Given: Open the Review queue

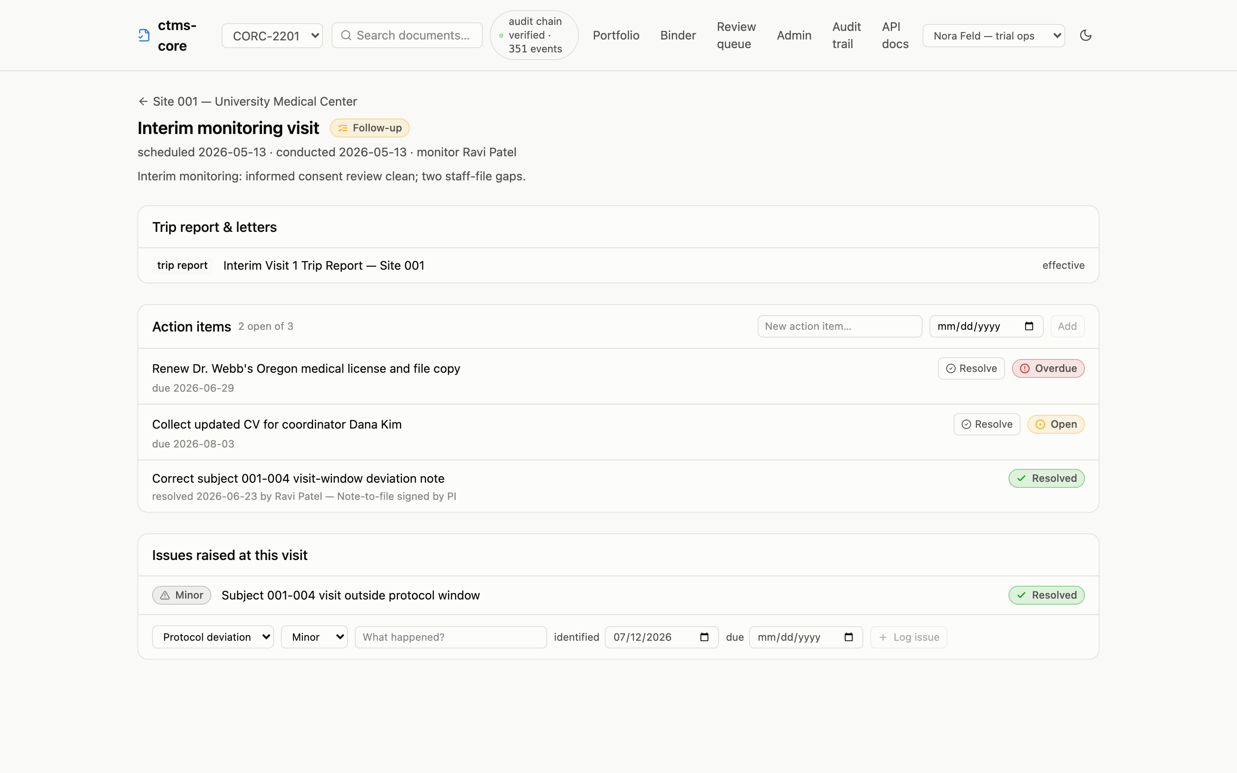Looking at the screenshot, I should point(736,35).
